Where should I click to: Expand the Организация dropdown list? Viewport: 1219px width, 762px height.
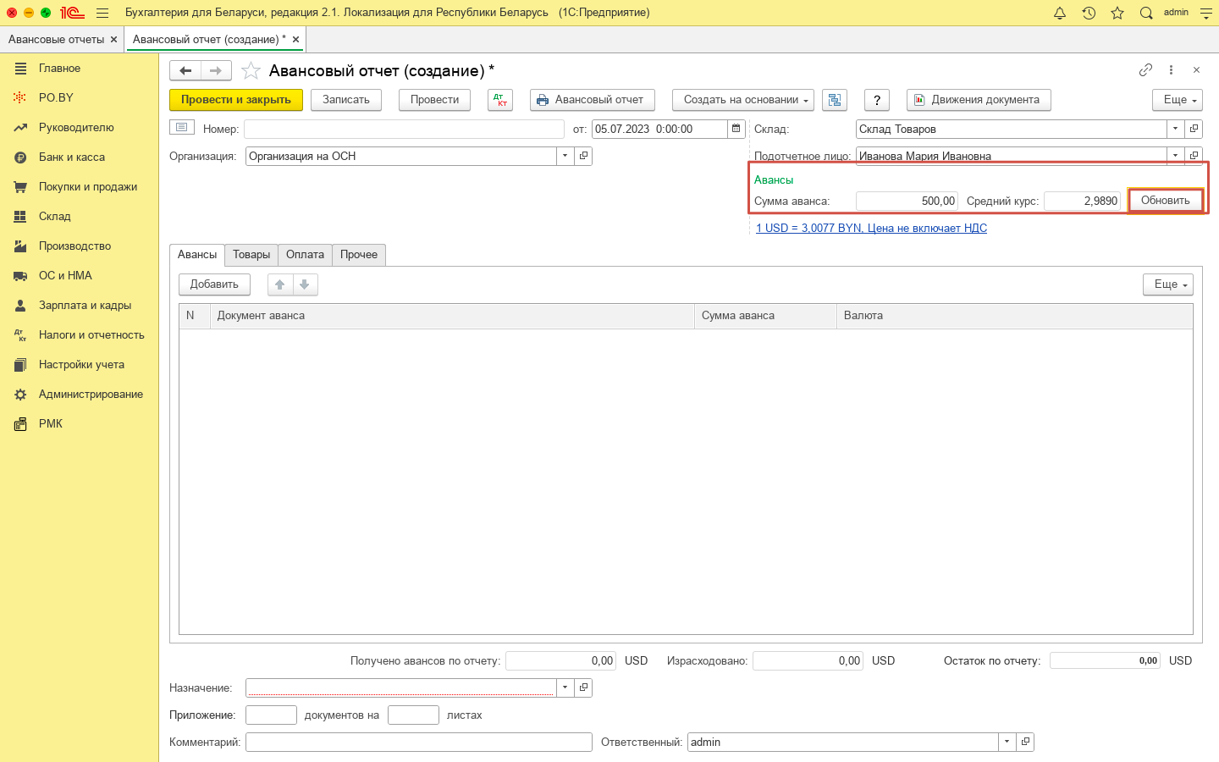point(565,156)
